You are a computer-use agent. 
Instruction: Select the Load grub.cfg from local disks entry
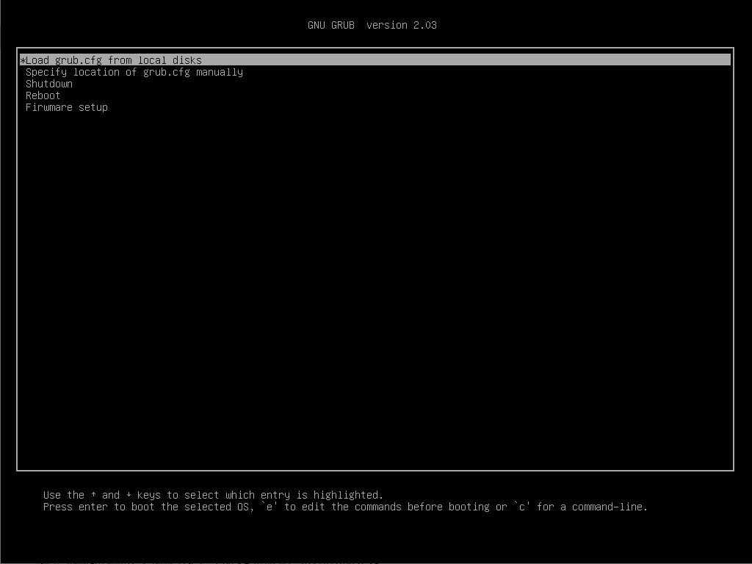click(x=110, y=59)
